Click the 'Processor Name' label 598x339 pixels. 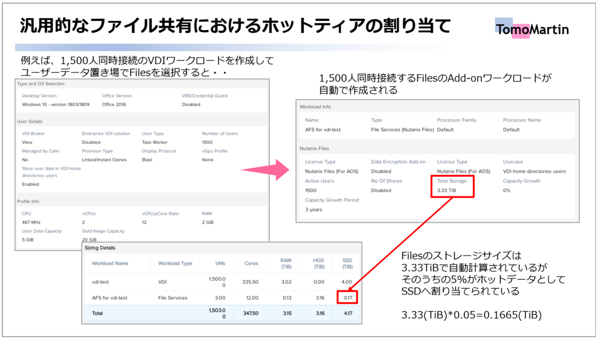(x=522, y=120)
